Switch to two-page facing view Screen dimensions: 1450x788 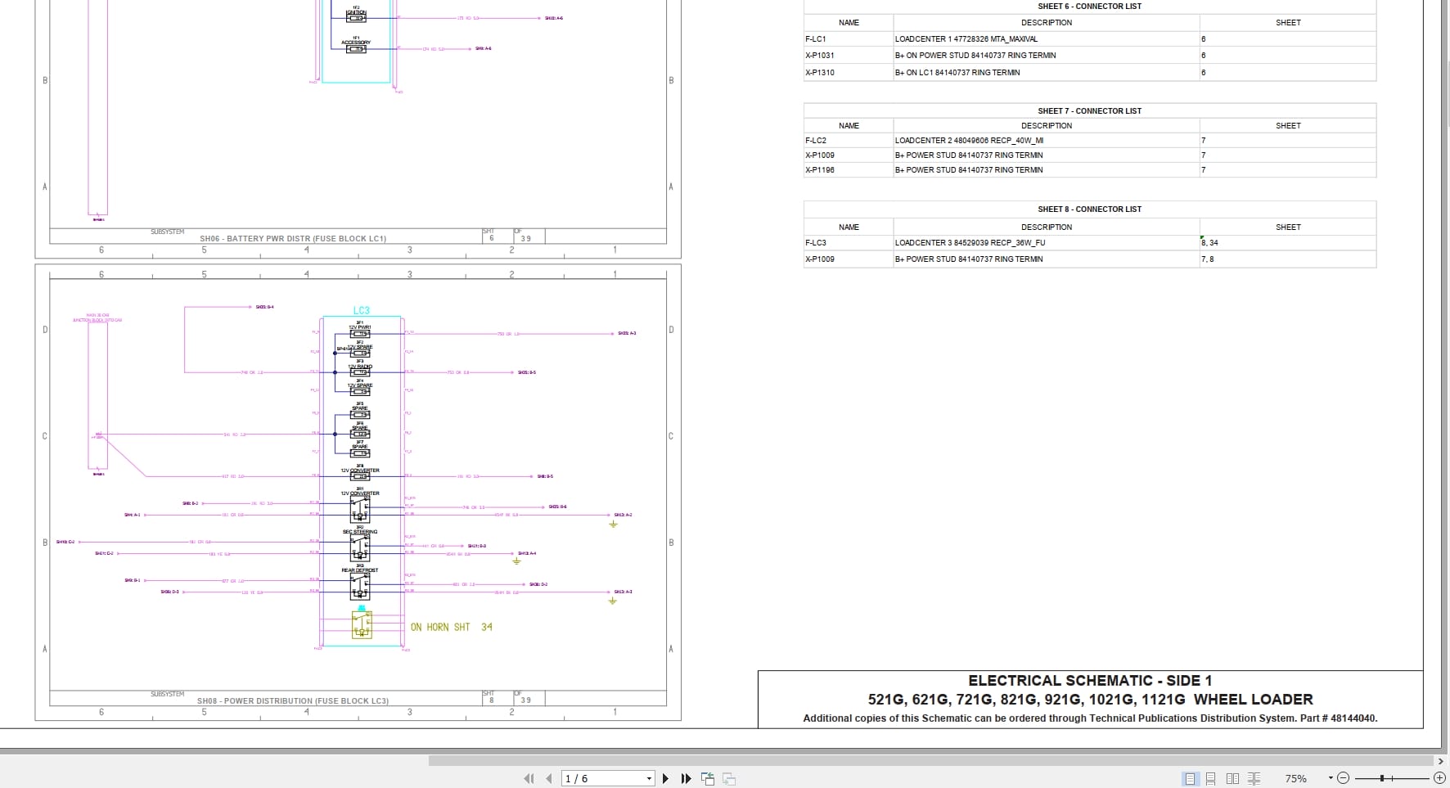tap(1232, 778)
